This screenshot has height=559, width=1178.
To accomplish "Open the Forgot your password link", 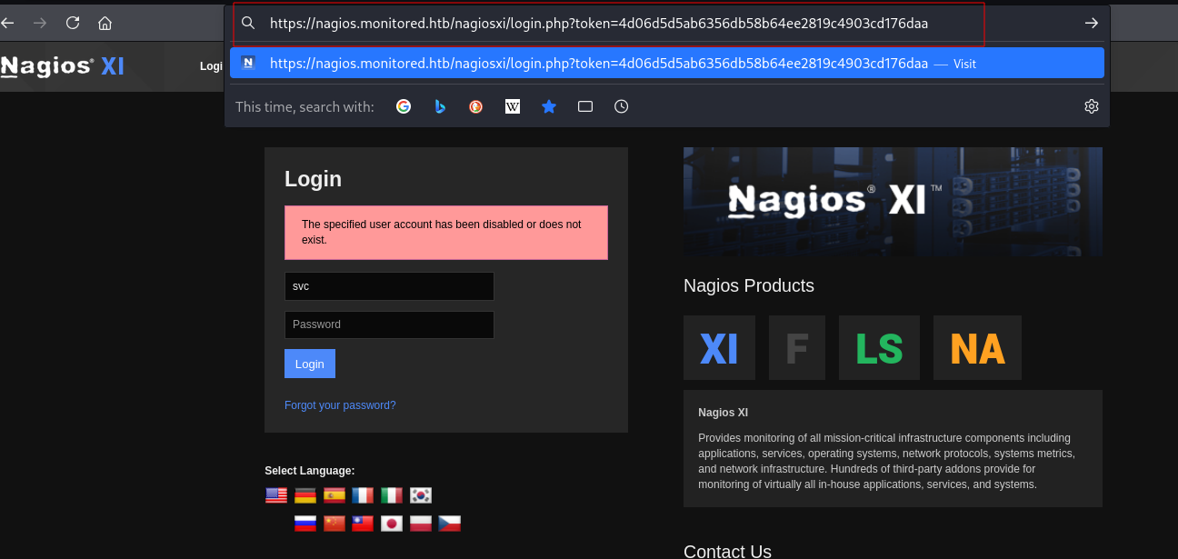I will (340, 405).
